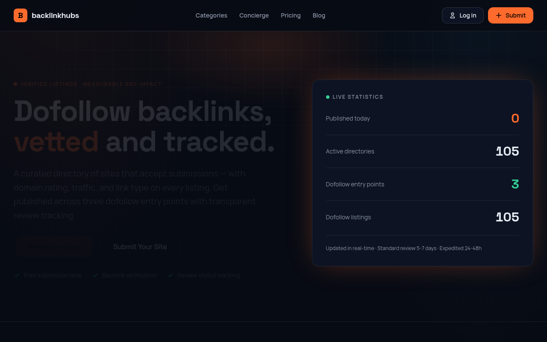Click the Browse Directory button
The height and width of the screenshot is (342, 547).
tap(53, 247)
